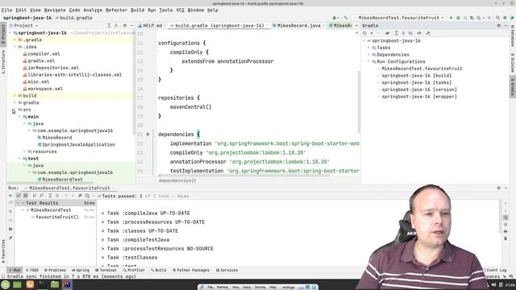The image size is (516, 290).
Task: Open the Profiler tool window tab
Action: coord(134,271)
